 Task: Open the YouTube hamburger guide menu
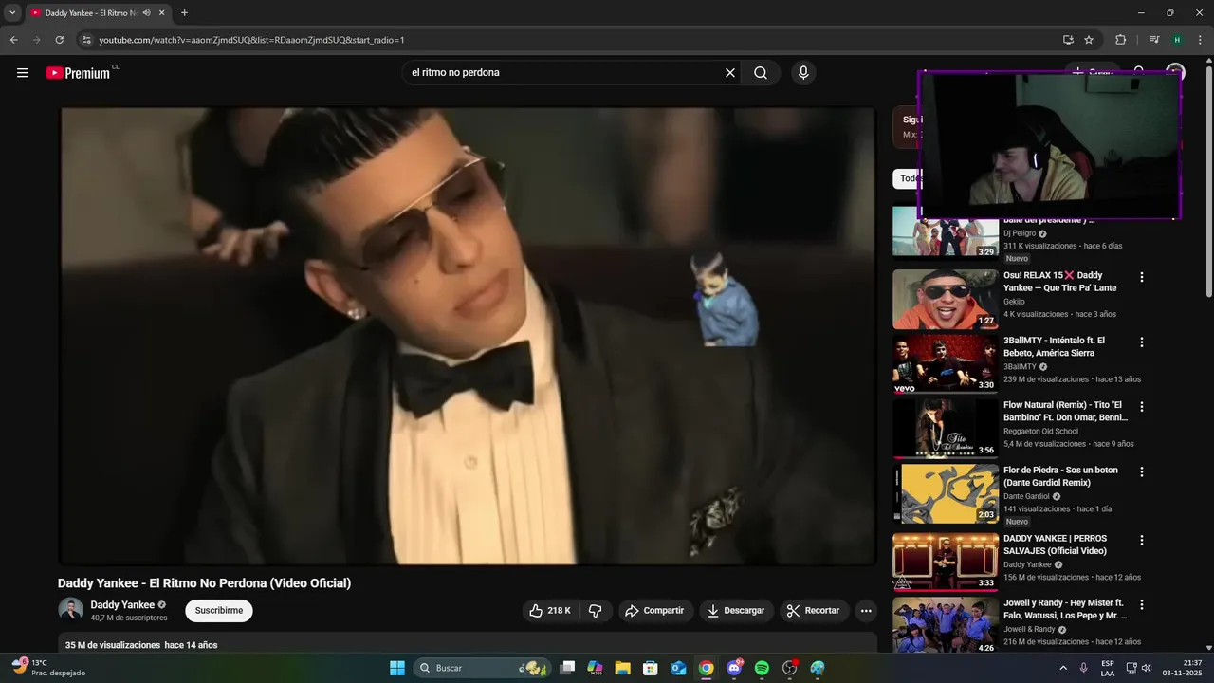[x=23, y=73]
